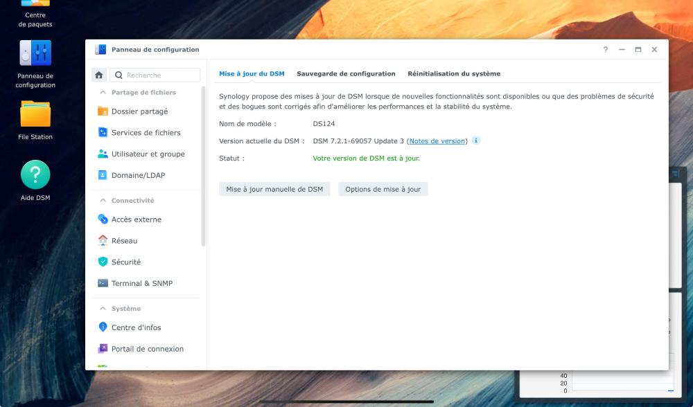The width and height of the screenshot is (693, 407).
Task: Collapse the Système section
Action: (x=104, y=309)
